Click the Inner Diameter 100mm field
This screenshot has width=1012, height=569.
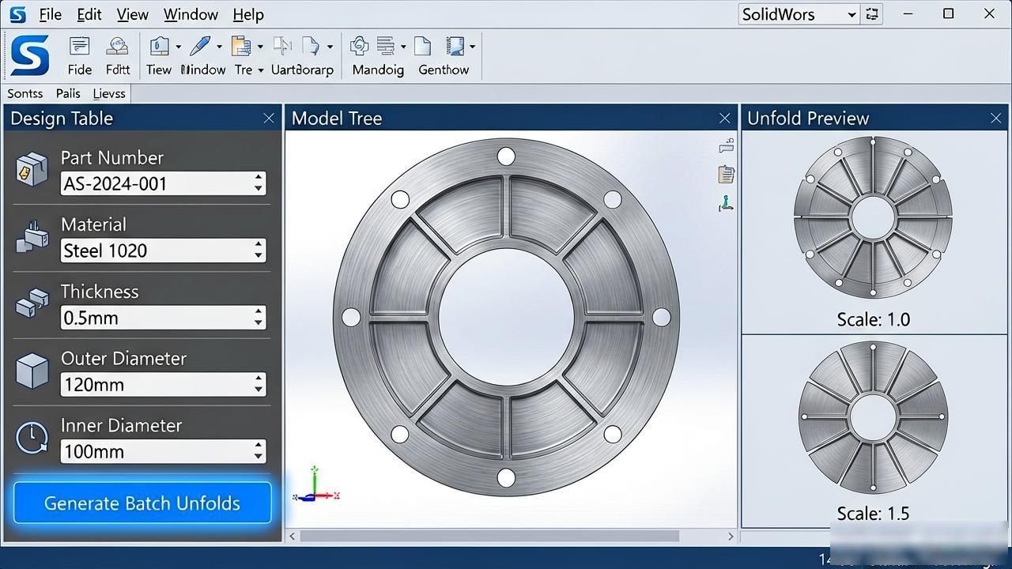pos(163,452)
